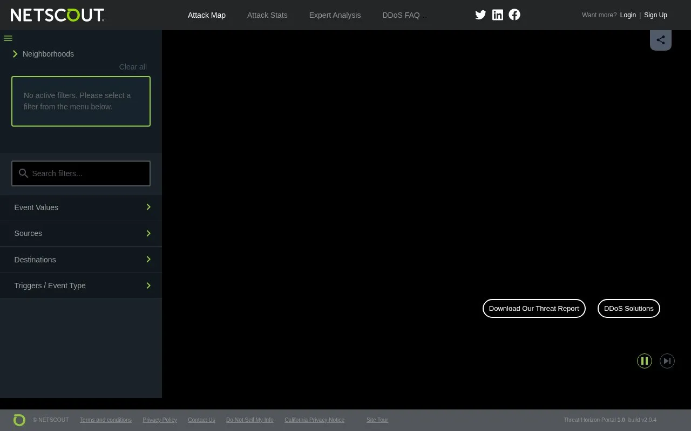Click the 'Want more?' header text
The width and height of the screenshot is (691, 431).
(x=599, y=15)
